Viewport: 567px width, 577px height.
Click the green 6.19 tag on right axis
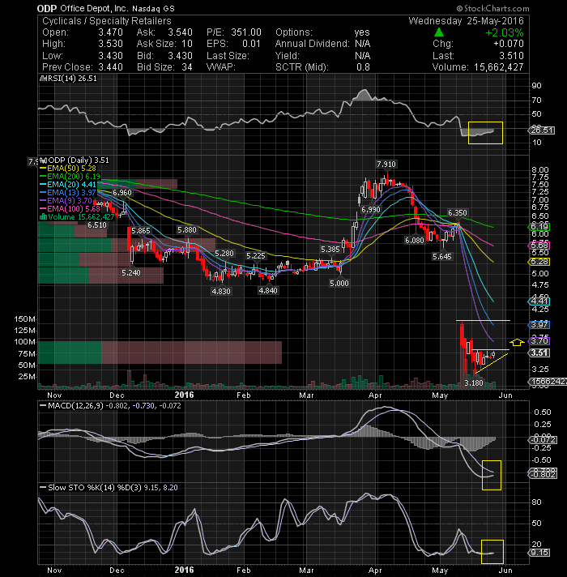coord(539,226)
